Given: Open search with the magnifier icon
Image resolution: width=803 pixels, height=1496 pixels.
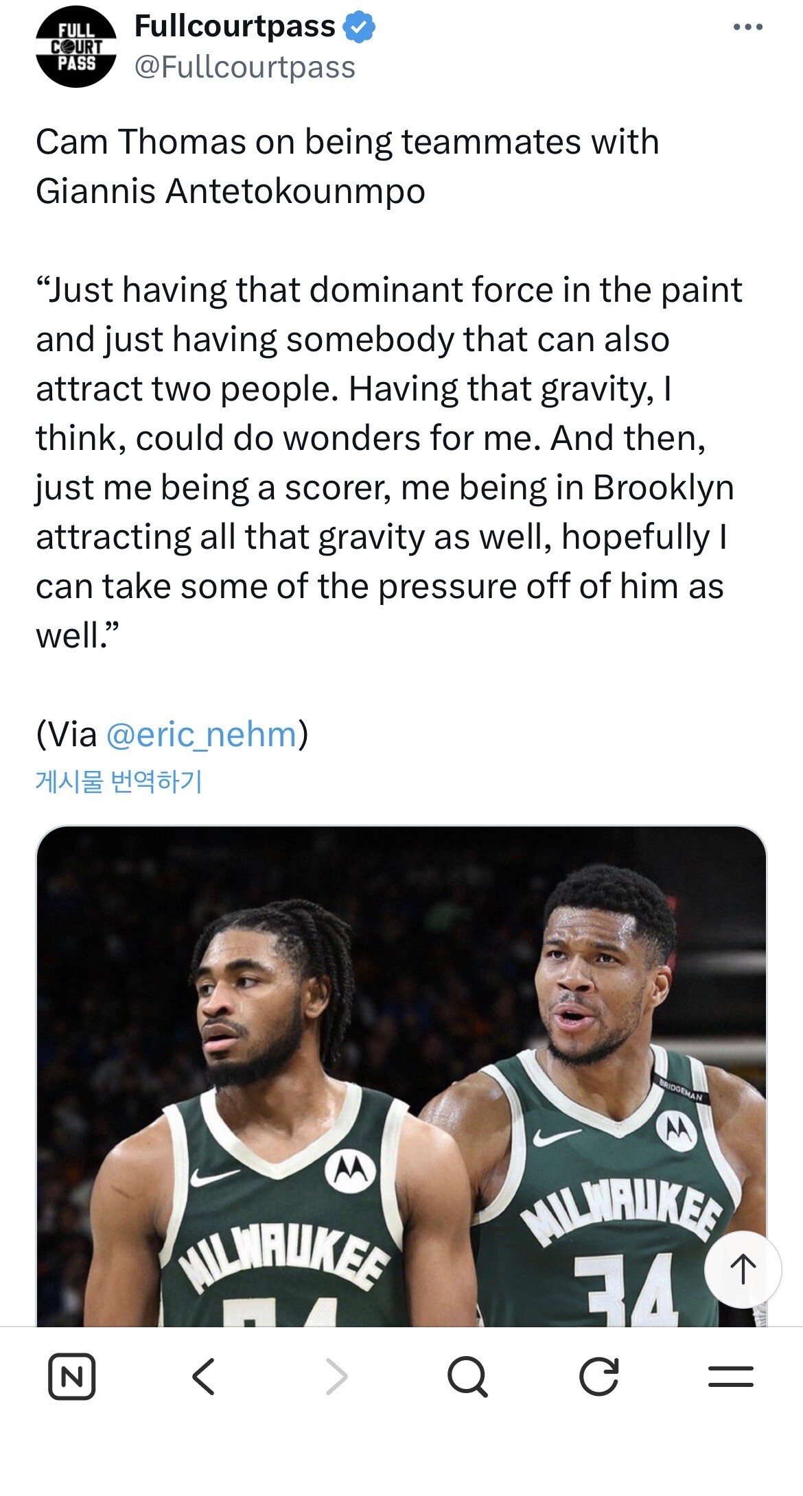Looking at the screenshot, I should [467, 1376].
